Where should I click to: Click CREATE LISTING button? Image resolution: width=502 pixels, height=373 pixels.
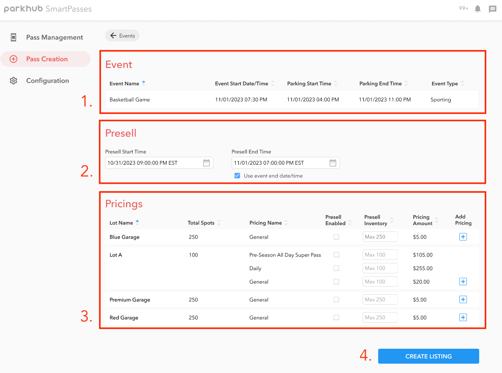point(429,356)
